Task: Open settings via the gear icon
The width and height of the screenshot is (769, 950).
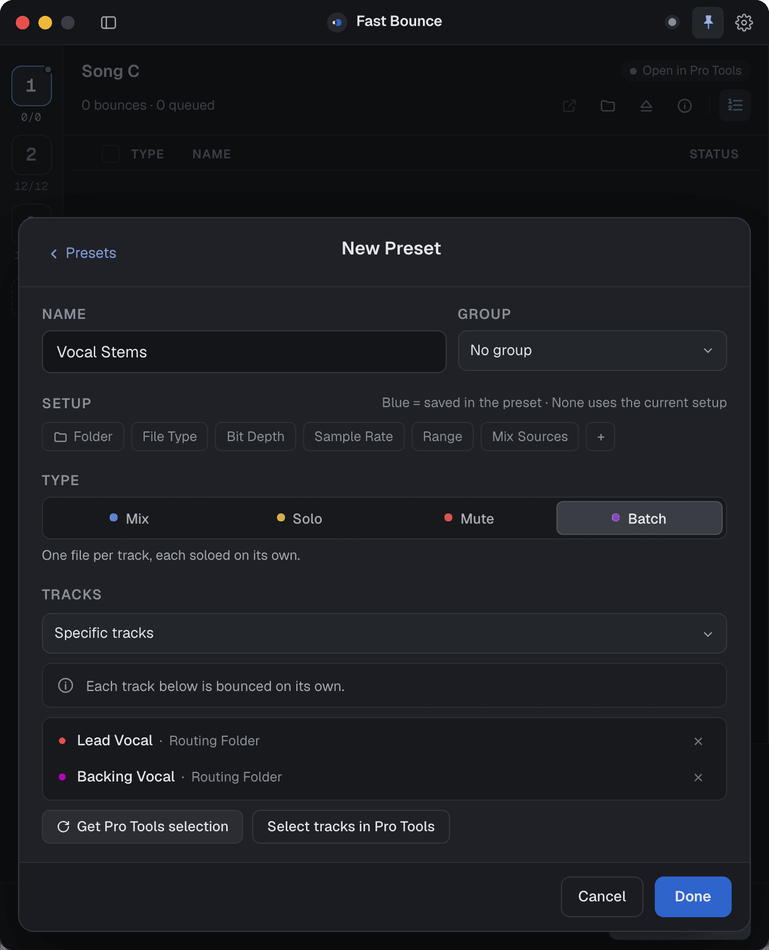Action: click(x=744, y=23)
